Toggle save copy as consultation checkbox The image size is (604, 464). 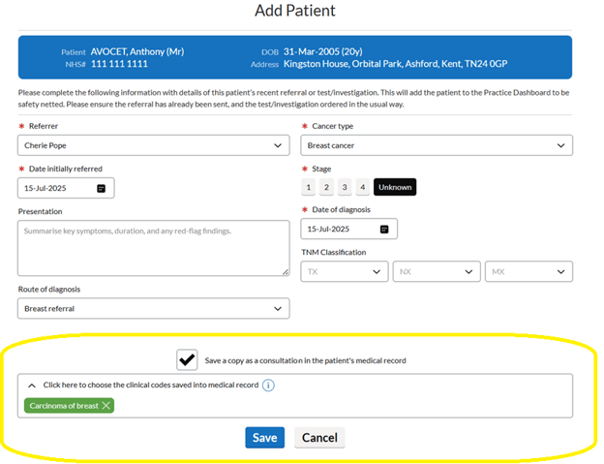point(187,360)
